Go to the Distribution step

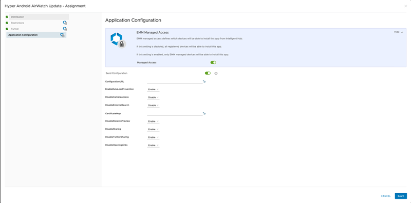tap(39, 17)
